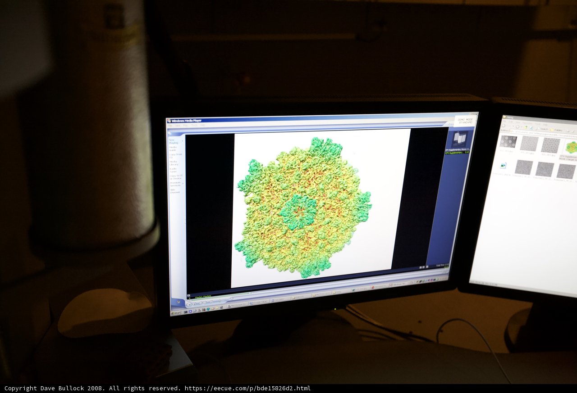Skip to previous track in Media Player
577x393 pixels.
[201, 303]
